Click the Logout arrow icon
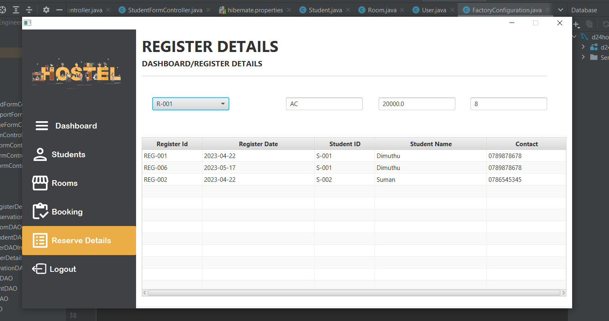Image resolution: width=609 pixels, height=321 pixels. pos(39,269)
